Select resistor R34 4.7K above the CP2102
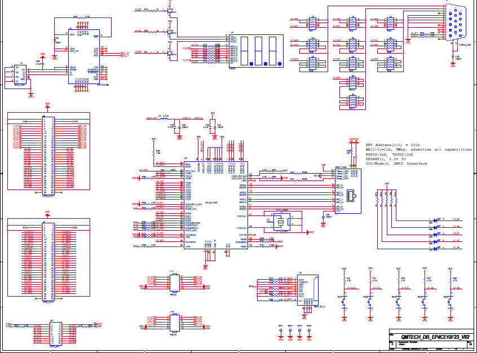 (82, 18)
